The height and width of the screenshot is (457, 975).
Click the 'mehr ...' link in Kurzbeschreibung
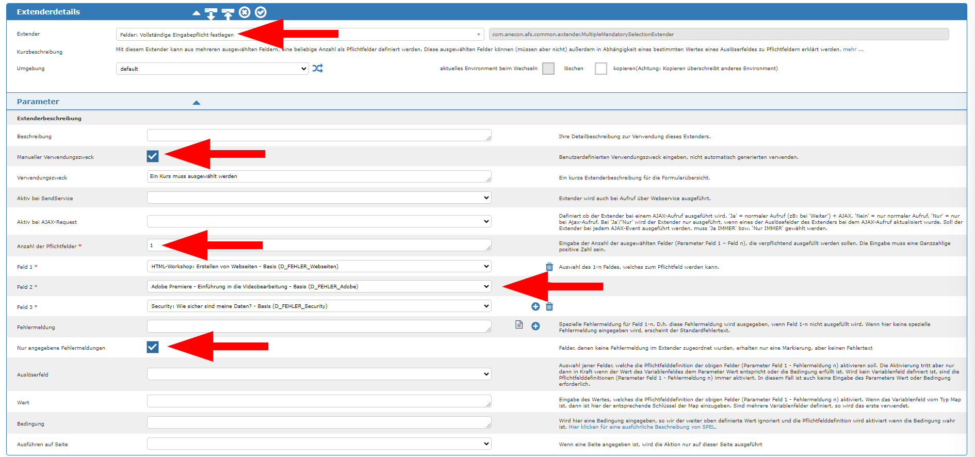tap(853, 50)
